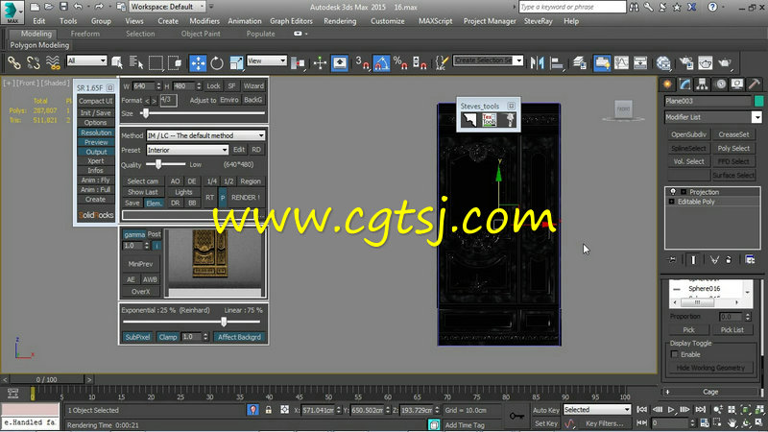
Task: Open the Modifier List dropdown
Action: tap(756, 117)
